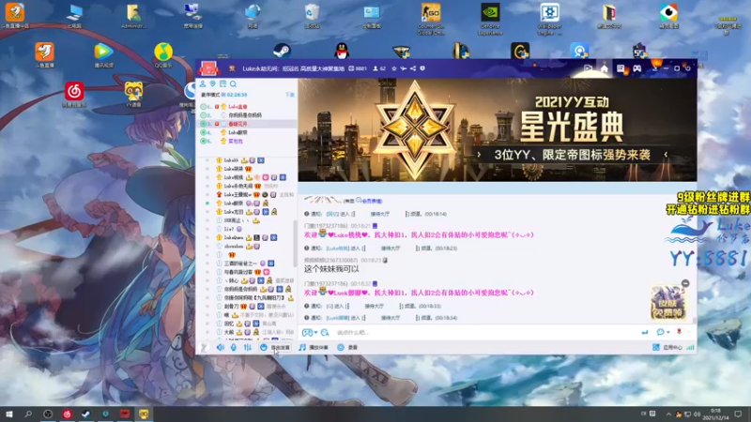The image size is (751, 422).
Task: Click 下麦 to leave the mic queue
Action: [x=290, y=95]
